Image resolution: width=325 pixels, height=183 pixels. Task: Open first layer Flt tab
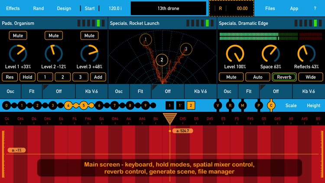(x=32, y=91)
